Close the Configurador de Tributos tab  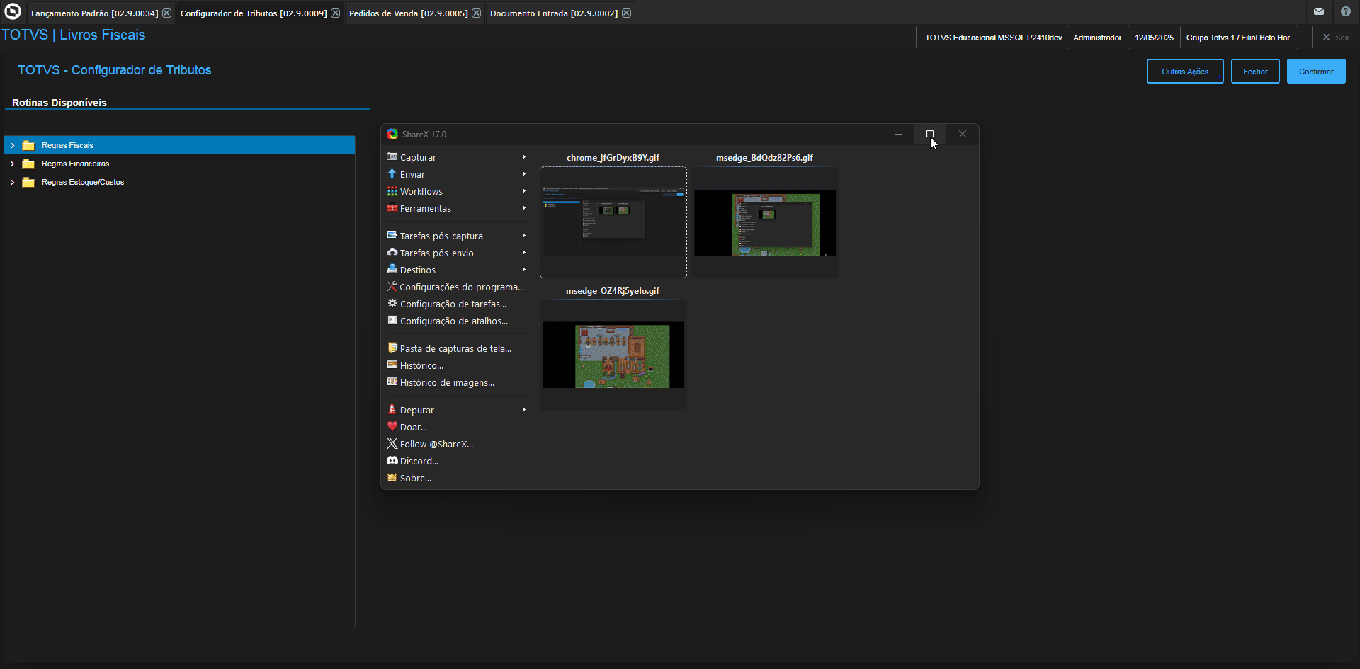pyautogui.click(x=336, y=13)
